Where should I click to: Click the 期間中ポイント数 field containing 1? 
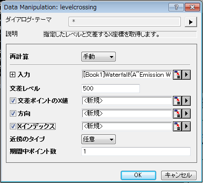pos(136,152)
